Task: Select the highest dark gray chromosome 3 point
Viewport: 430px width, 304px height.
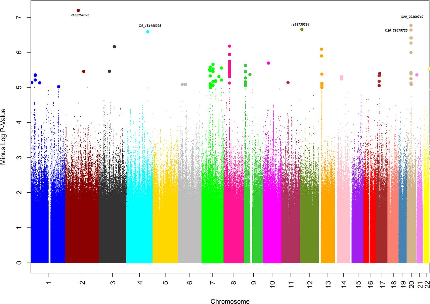Action: coord(114,47)
